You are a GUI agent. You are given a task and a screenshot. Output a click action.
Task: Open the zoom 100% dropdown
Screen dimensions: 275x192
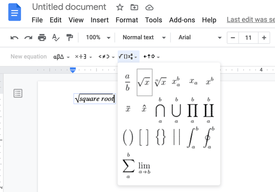98,37
